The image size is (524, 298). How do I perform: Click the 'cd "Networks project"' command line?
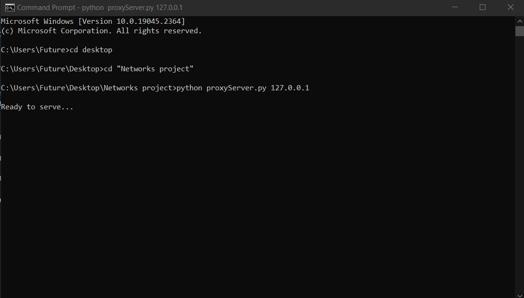[148, 68]
